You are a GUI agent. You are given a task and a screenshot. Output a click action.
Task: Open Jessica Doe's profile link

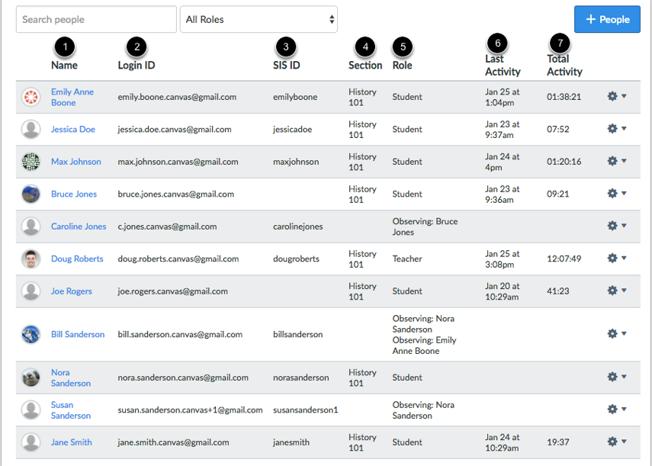pyautogui.click(x=73, y=130)
